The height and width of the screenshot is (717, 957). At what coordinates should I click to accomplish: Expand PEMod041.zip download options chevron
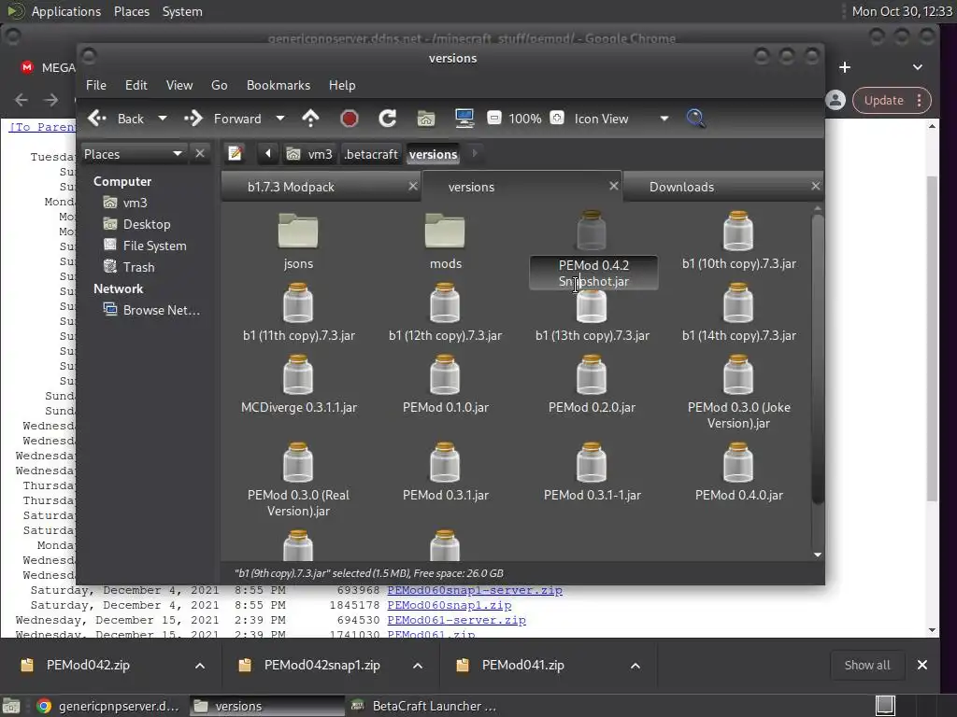[636, 665]
